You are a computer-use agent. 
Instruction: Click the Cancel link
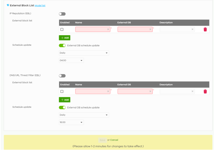[114, 140]
